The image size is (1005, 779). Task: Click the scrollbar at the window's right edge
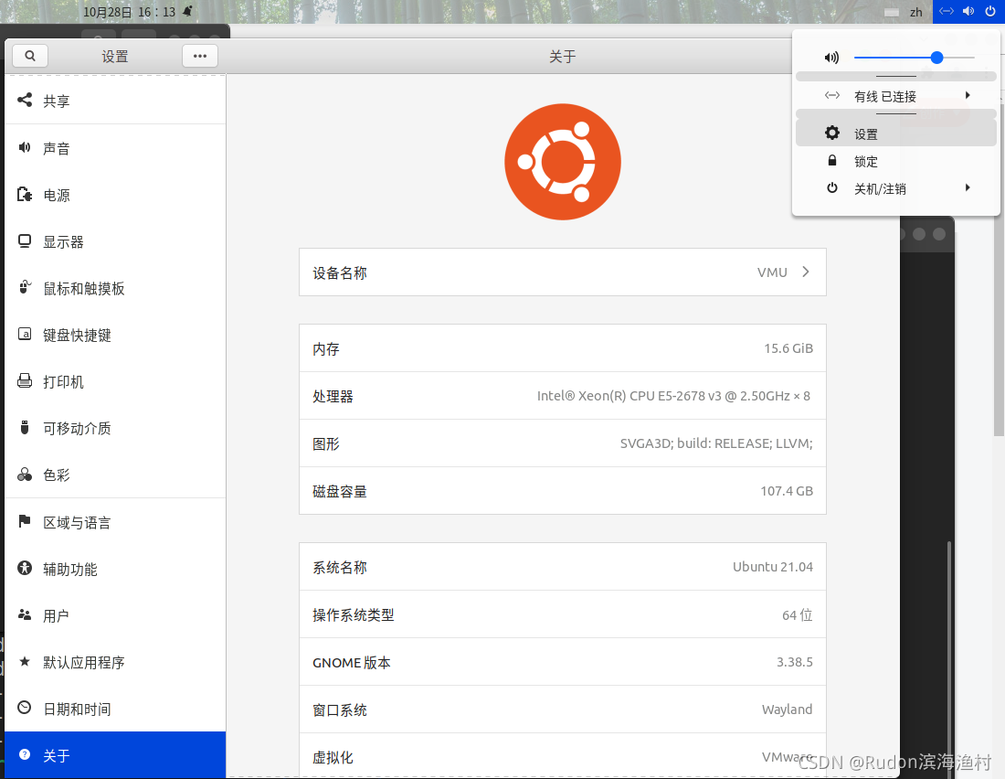(x=999, y=270)
